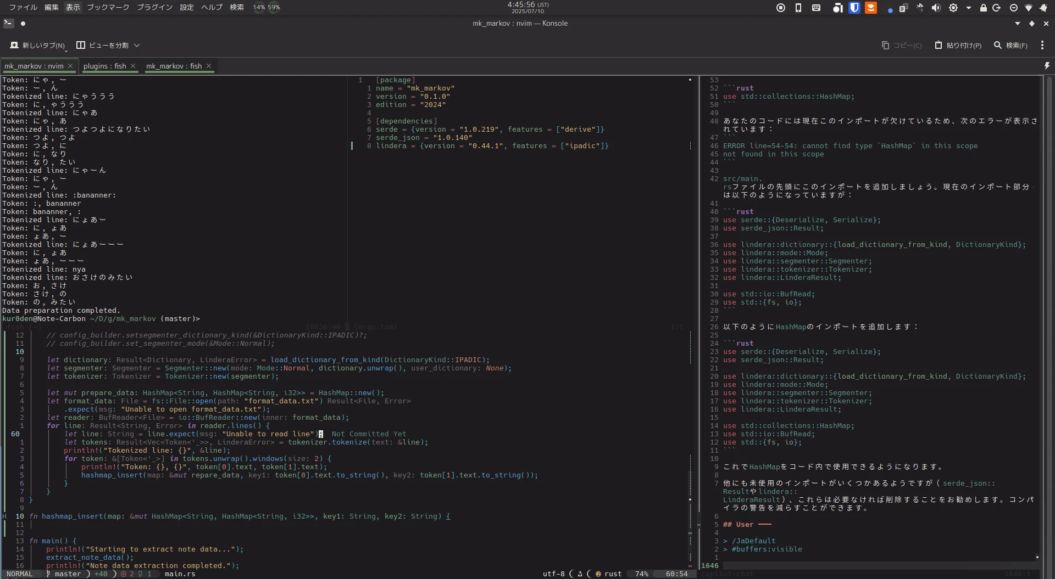Click the utf-8 encoding in statusline

click(554, 574)
